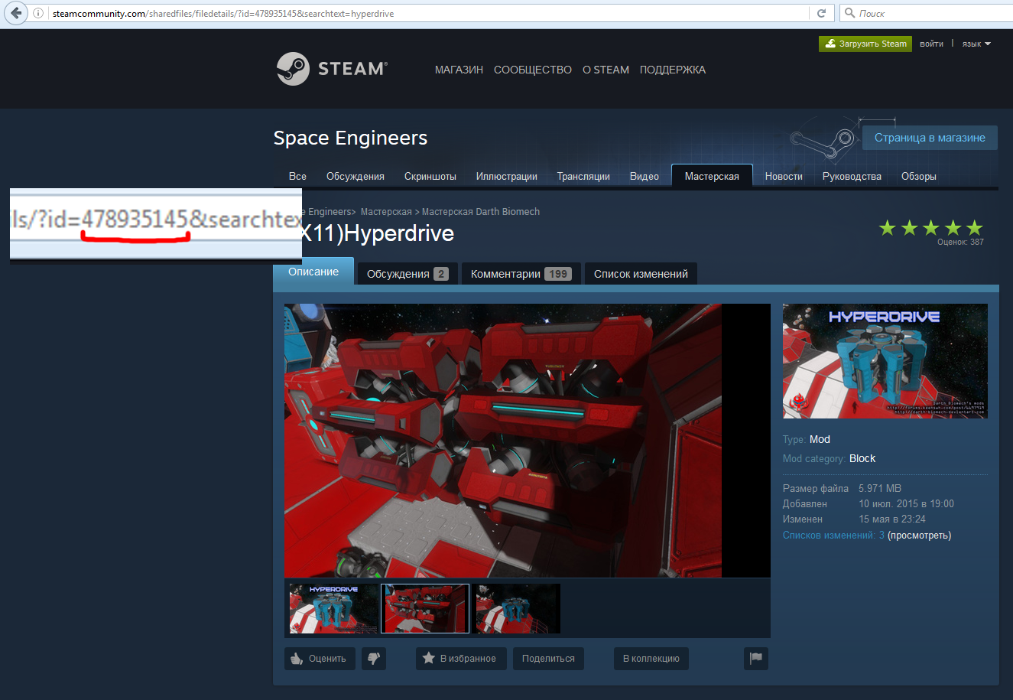Viewport: 1013px width, 700px height.
Task: Click the Мастерская breadcrumb link
Action: (386, 212)
